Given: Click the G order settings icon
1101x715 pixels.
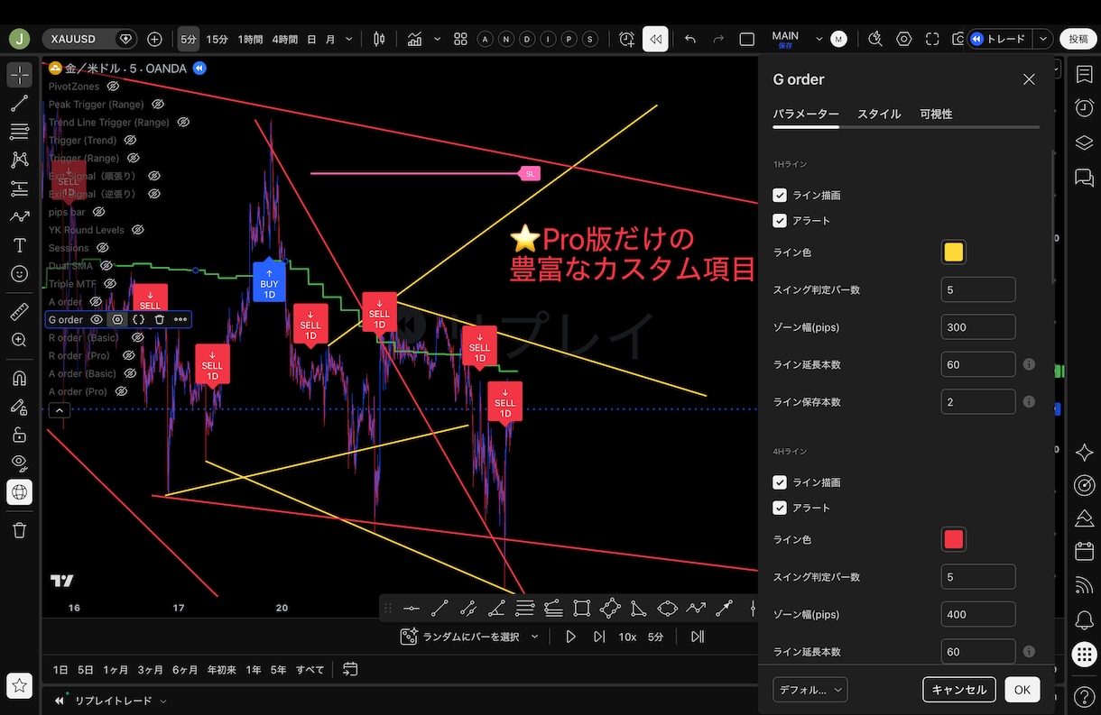Looking at the screenshot, I should tap(117, 319).
